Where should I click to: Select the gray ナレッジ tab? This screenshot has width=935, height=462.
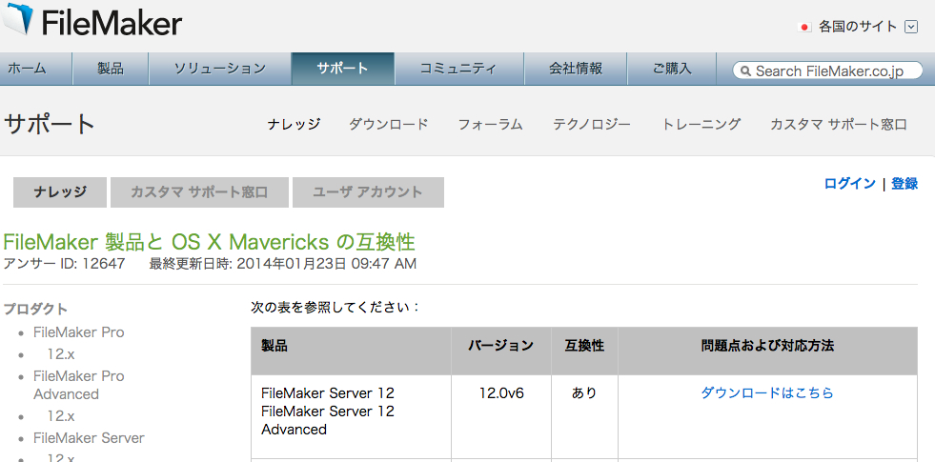click(60, 192)
